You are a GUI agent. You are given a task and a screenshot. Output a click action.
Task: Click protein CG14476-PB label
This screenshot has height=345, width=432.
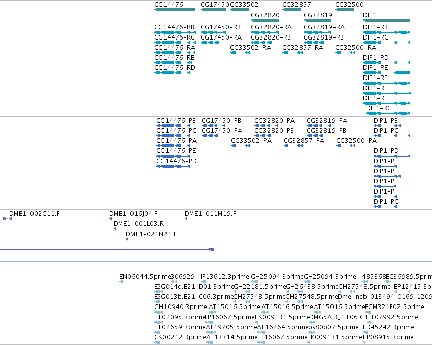176,121
